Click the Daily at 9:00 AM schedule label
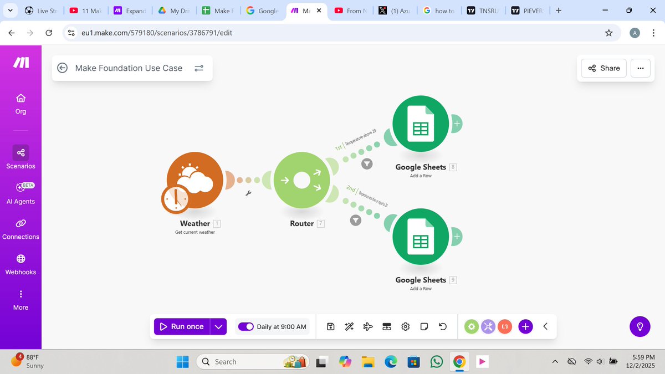This screenshot has height=374, width=665. [x=282, y=326]
